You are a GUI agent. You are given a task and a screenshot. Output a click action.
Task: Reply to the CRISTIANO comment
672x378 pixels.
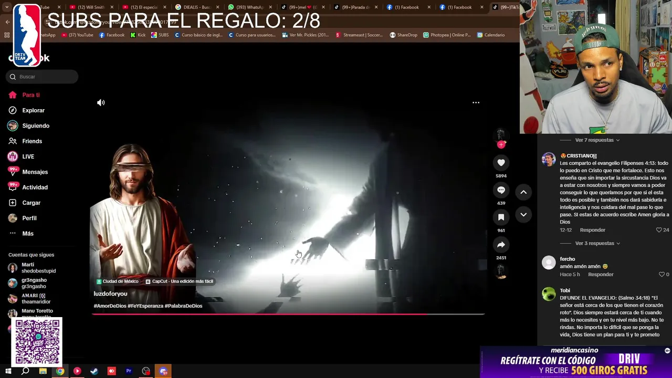pyautogui.click(x=592, y=230)
